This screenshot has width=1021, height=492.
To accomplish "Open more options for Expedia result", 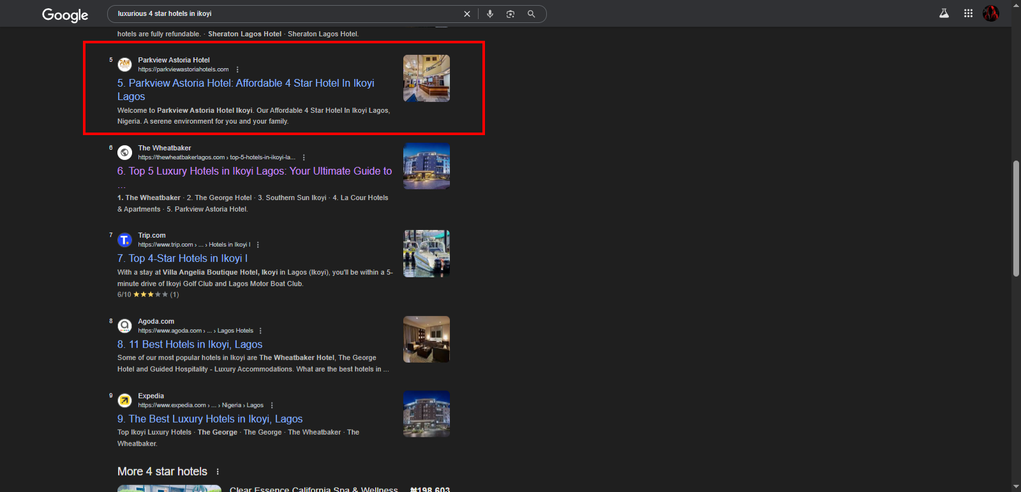I will 272,405.
